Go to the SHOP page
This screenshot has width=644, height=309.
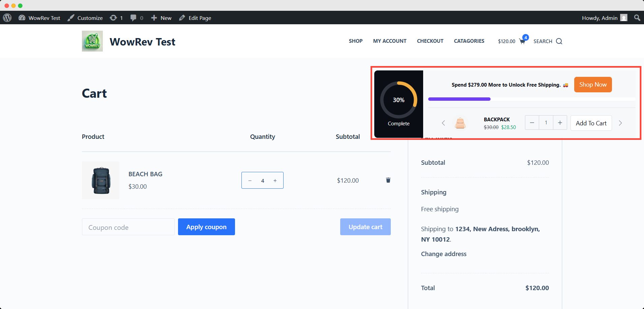click(356, 41)
